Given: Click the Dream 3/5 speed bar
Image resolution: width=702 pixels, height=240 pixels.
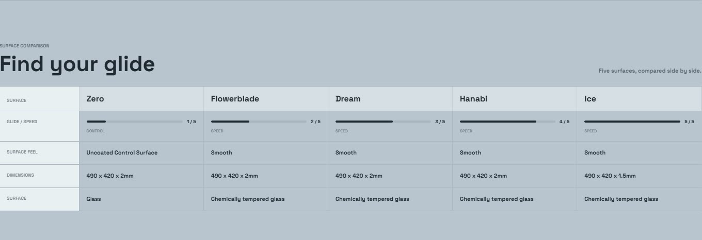Looking at the screenshot, I should click(383, 122).
